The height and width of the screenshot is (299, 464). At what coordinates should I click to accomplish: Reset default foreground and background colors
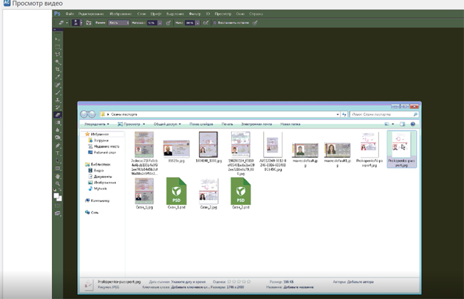[55, 190]
